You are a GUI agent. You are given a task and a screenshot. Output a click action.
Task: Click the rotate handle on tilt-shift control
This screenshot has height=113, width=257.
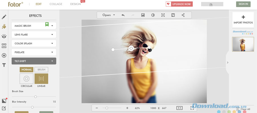131,49
